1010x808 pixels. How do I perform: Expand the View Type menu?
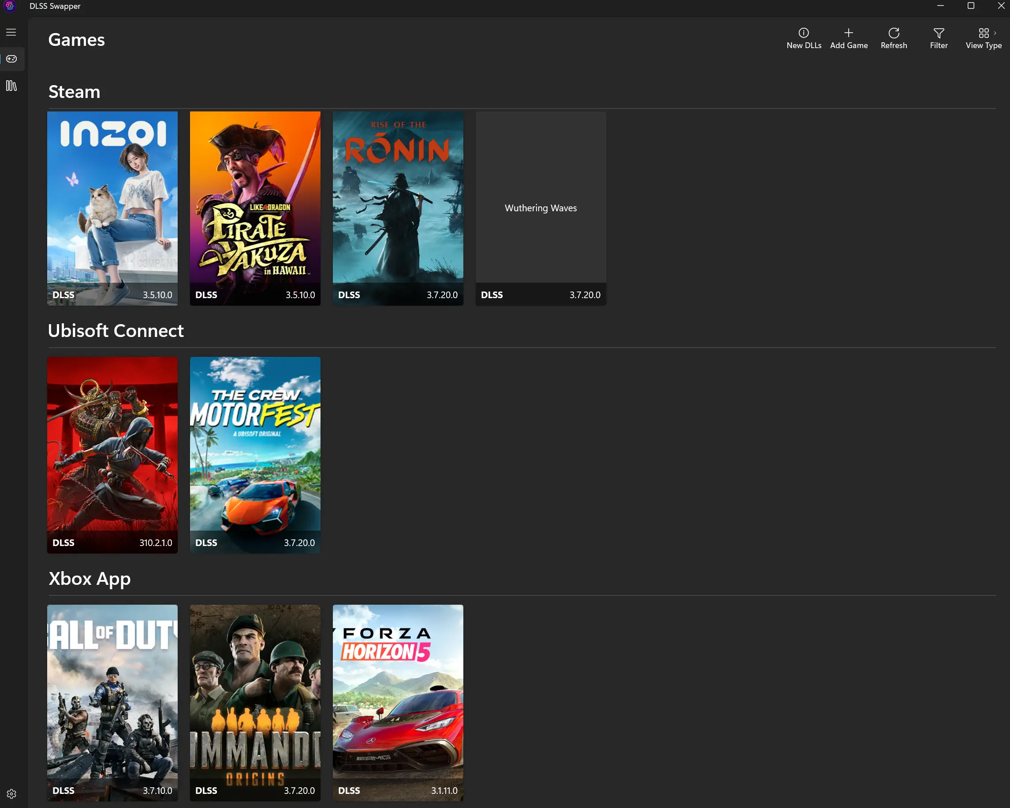[x=984, y=38]
